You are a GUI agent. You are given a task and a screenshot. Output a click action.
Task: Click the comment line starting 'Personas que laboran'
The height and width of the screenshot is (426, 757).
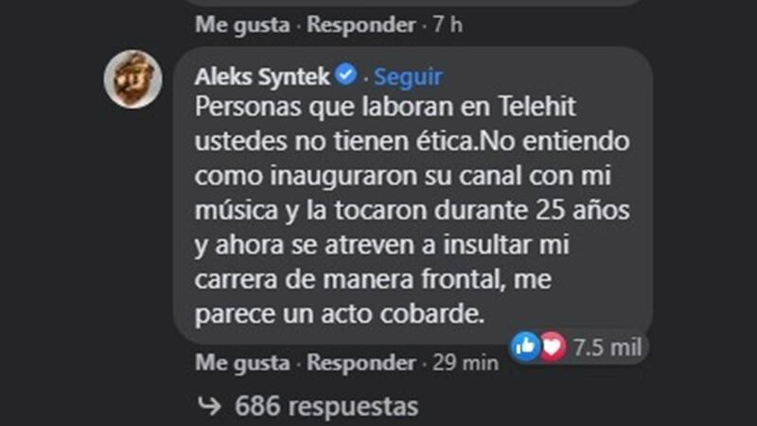click(x=385, y=107)
